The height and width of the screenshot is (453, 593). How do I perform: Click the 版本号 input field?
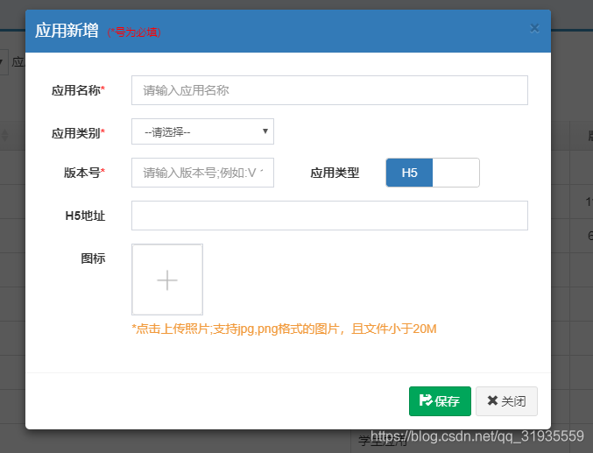[202, 173]
